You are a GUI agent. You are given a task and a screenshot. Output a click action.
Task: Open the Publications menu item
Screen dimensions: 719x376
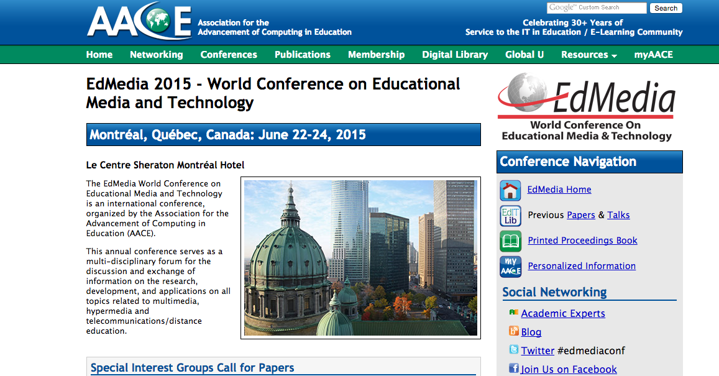(x=303, y=55)
